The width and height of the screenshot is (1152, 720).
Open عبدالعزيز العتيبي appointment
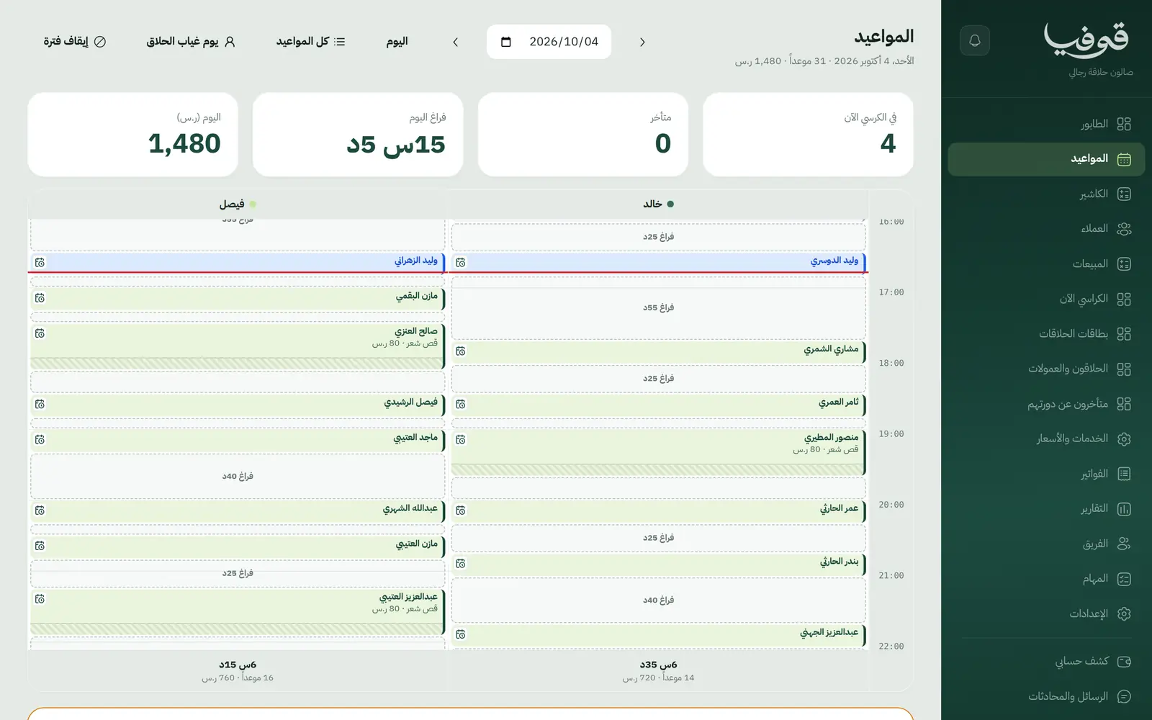tap(238, 612)
